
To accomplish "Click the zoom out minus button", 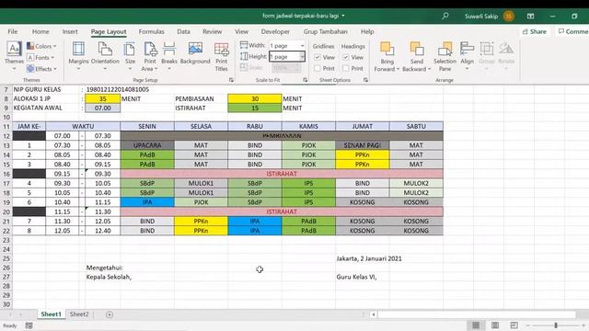I will 527,325.
